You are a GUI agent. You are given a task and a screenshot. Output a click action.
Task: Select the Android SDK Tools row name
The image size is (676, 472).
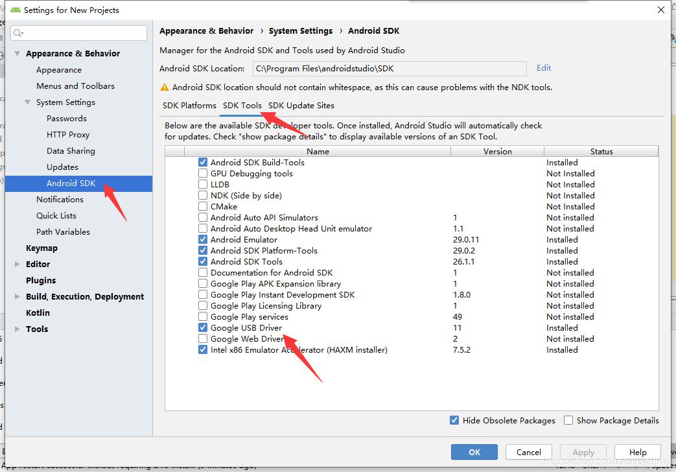(246, 261)
